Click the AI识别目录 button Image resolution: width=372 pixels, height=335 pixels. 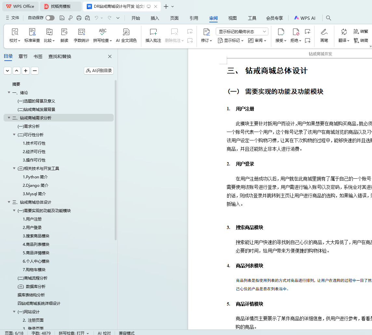99,71
